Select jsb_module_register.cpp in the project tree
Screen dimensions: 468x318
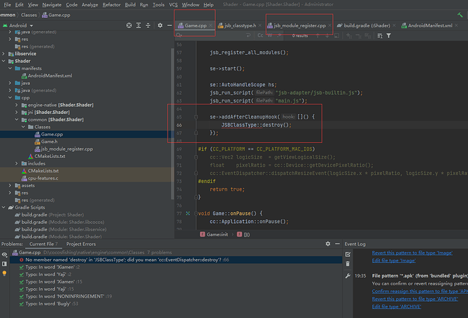[66, 148]
